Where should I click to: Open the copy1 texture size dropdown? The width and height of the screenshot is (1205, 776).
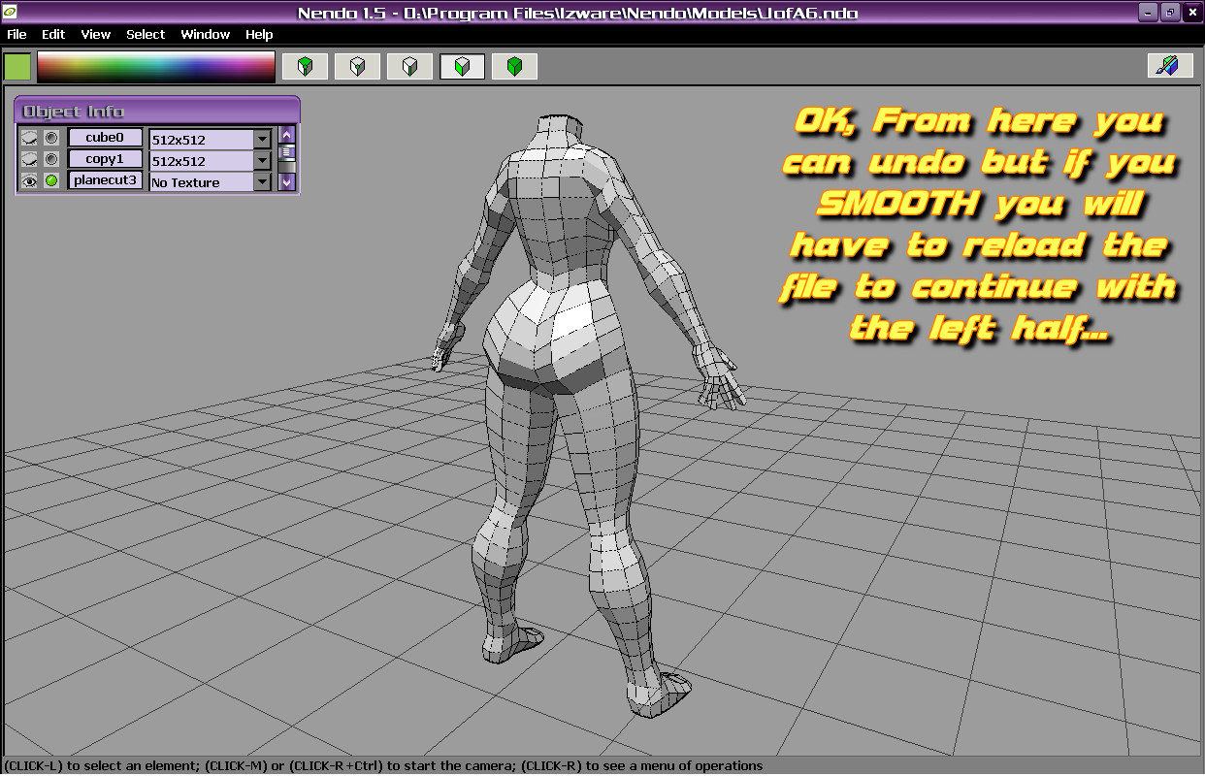tap(262, 160)
